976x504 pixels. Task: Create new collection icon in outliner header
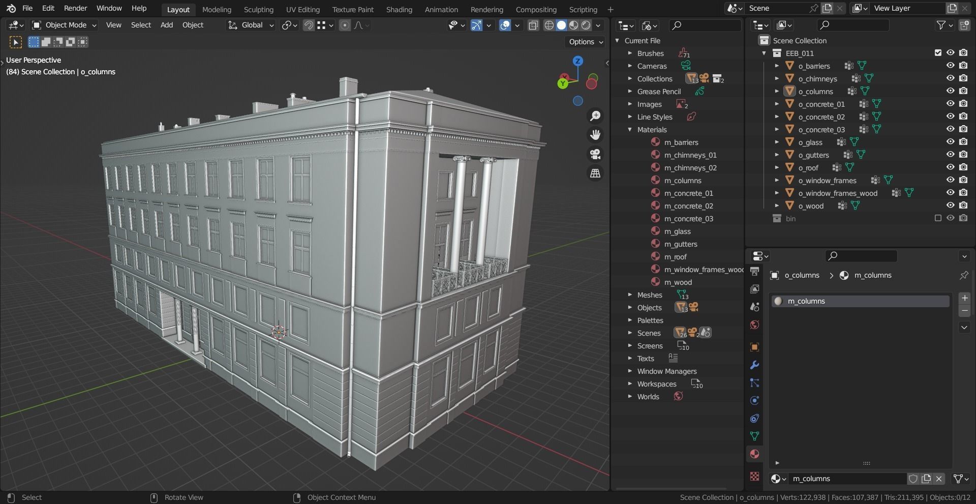click(x=964, y=25)
